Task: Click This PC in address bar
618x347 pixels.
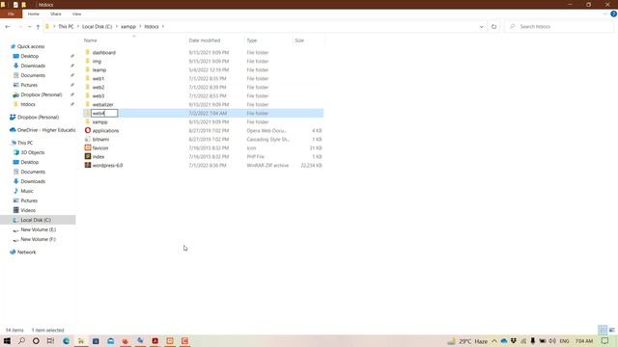Action: click(66, 27)
